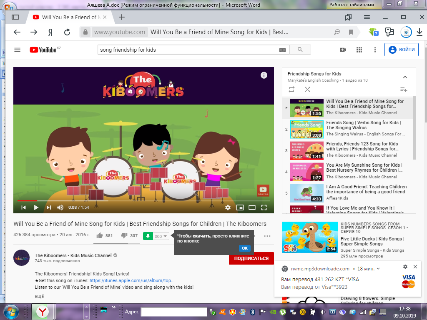Open player settings gear
The height and width of the screenshot is (320, 427).
[228, 207]
